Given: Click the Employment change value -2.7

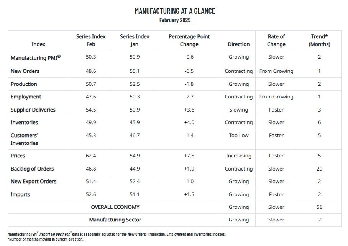Looking at the screenshot, I should point(189,97).
